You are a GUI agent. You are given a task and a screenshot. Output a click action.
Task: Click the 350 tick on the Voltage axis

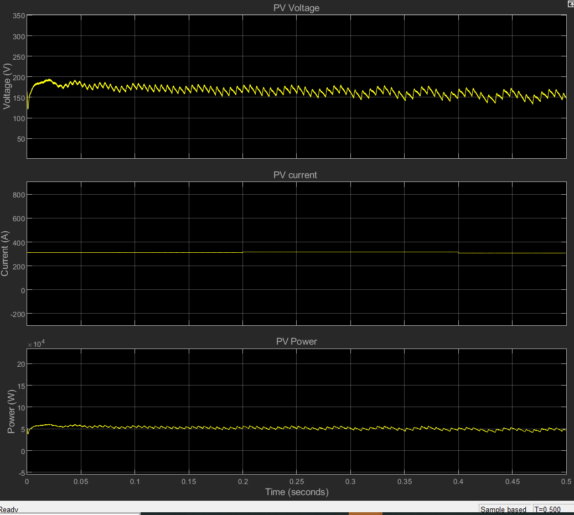[x=19, y=15]
